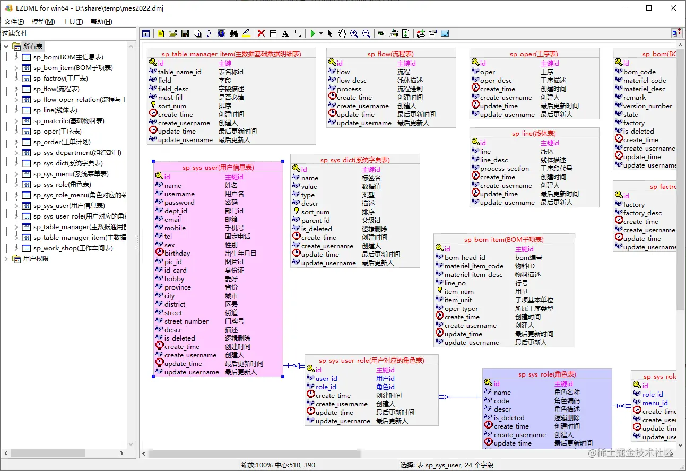Select the Zoom In magnifier tool
The width and height of the screenshot is (686, 471).
(354, 33)
